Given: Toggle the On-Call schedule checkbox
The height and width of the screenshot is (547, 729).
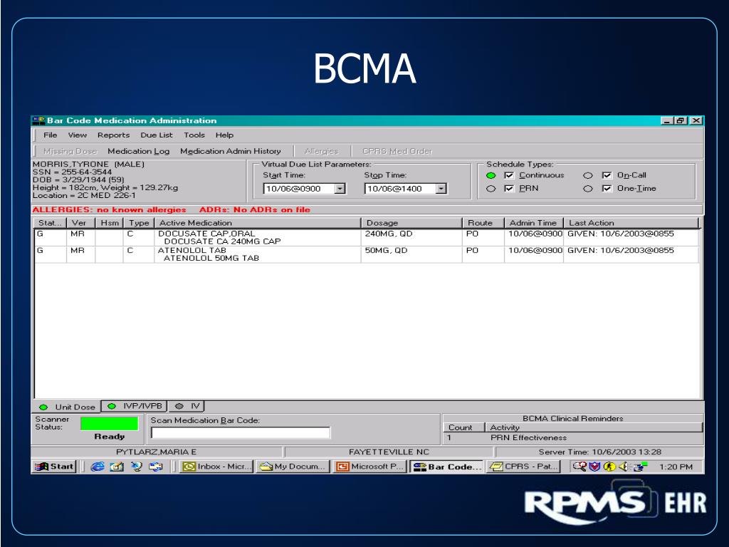Looking at the screenshot, I should 607,175.
